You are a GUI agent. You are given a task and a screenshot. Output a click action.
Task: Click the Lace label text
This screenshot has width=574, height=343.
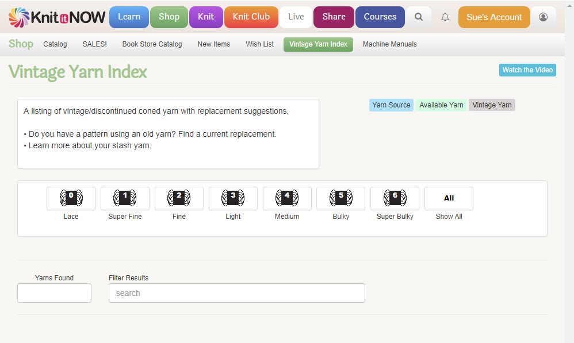click(x=71, y=217)
